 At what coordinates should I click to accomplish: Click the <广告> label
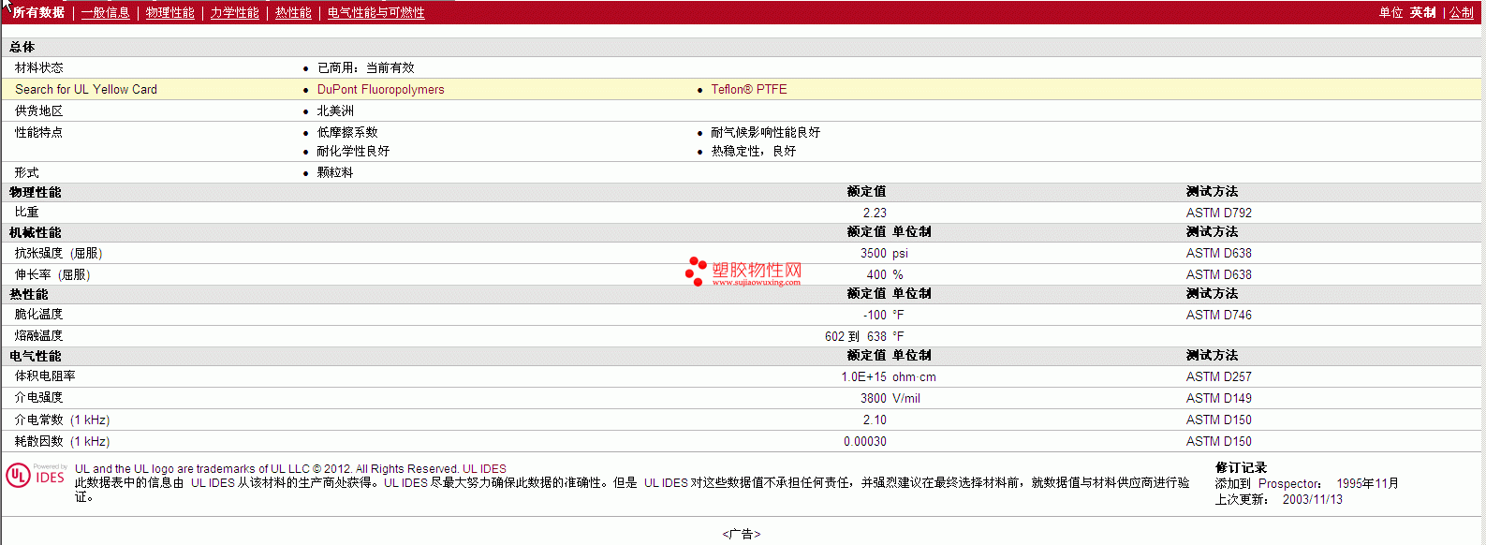(742, 534)
